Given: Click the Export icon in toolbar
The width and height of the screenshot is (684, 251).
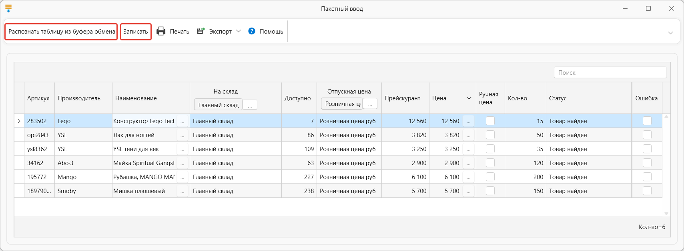Looking at the screenshot, I should [201, 31].
